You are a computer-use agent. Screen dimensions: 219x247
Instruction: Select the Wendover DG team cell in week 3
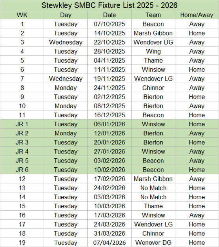[153, 42]
